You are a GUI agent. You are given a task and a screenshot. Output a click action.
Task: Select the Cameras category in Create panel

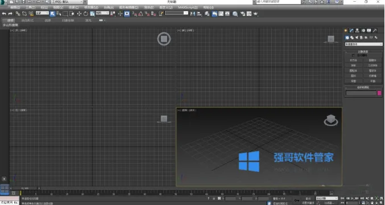pyautogui.click(x=361, y=37)
